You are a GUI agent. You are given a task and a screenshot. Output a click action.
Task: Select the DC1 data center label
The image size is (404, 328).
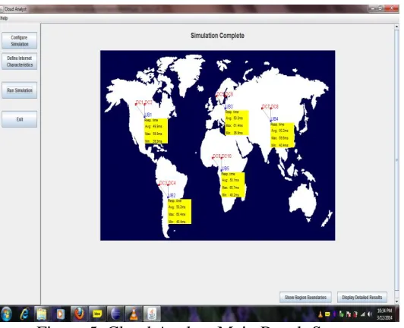(139, 102)
